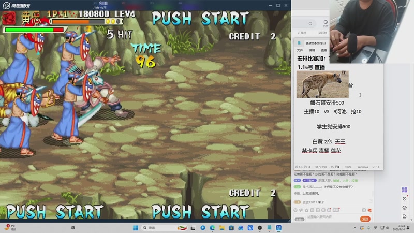Click the megaphone icon in chat toolbar

pyautogui.click(x=301, y=210)
